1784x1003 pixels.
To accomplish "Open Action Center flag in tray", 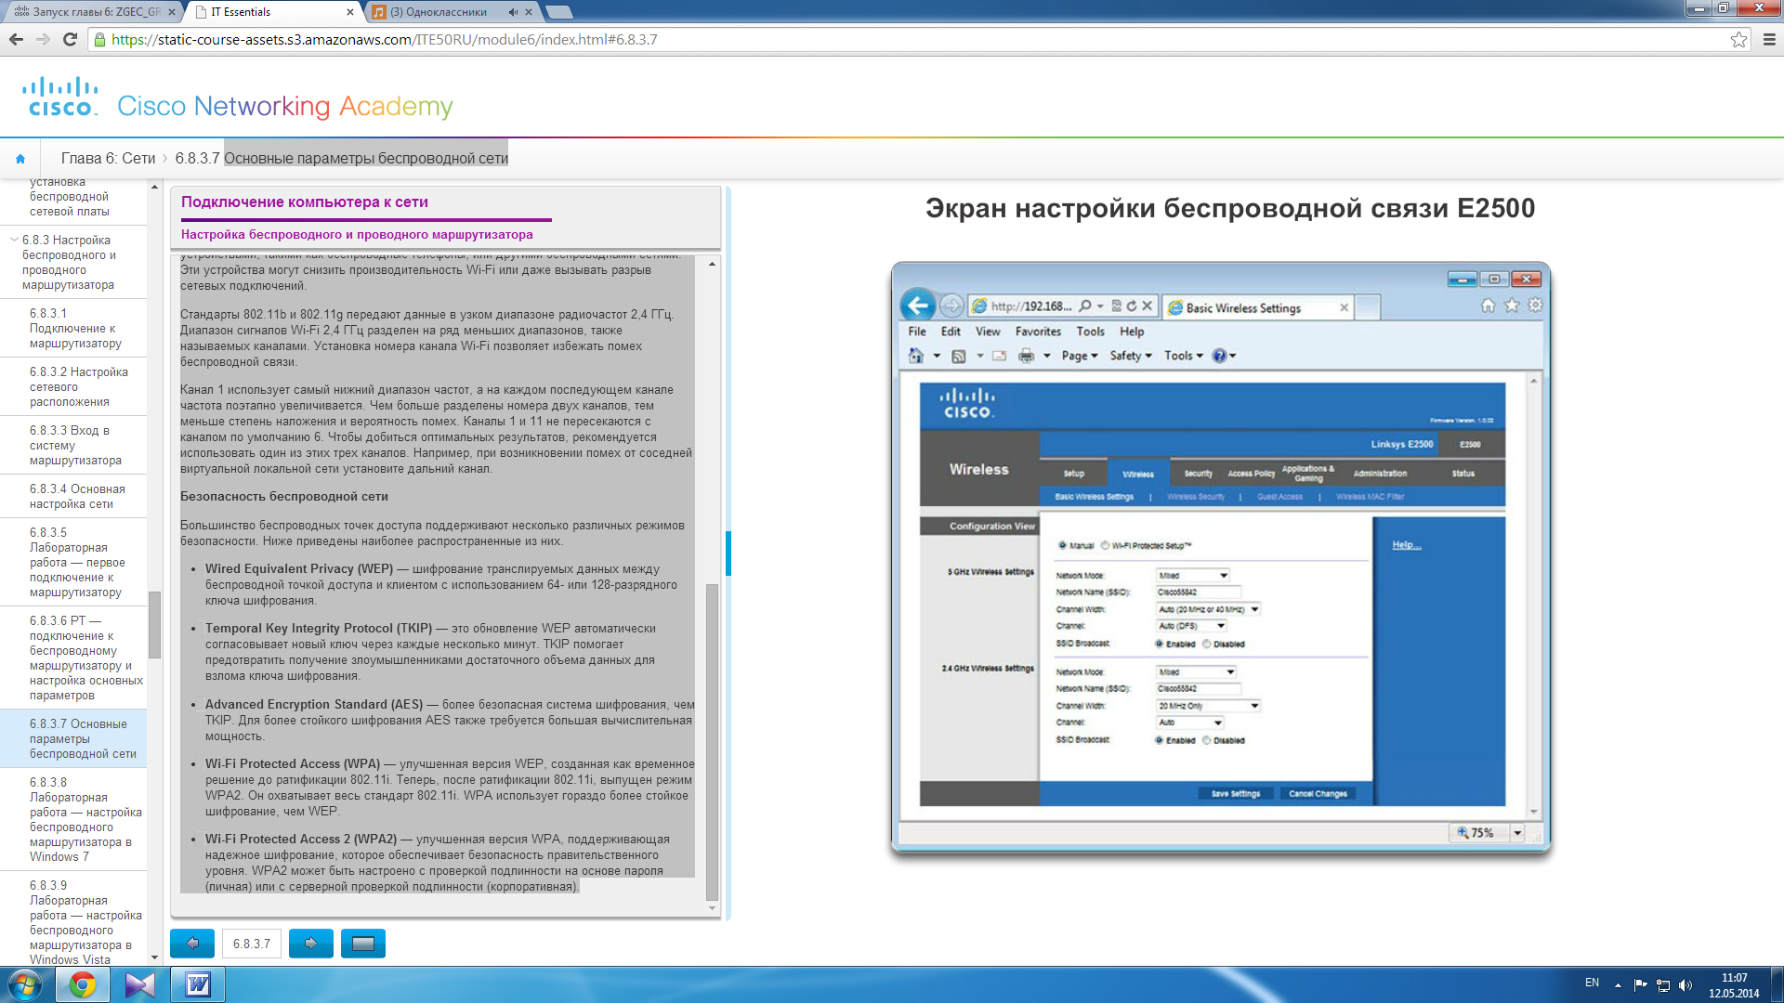I will pos(1640,985).
